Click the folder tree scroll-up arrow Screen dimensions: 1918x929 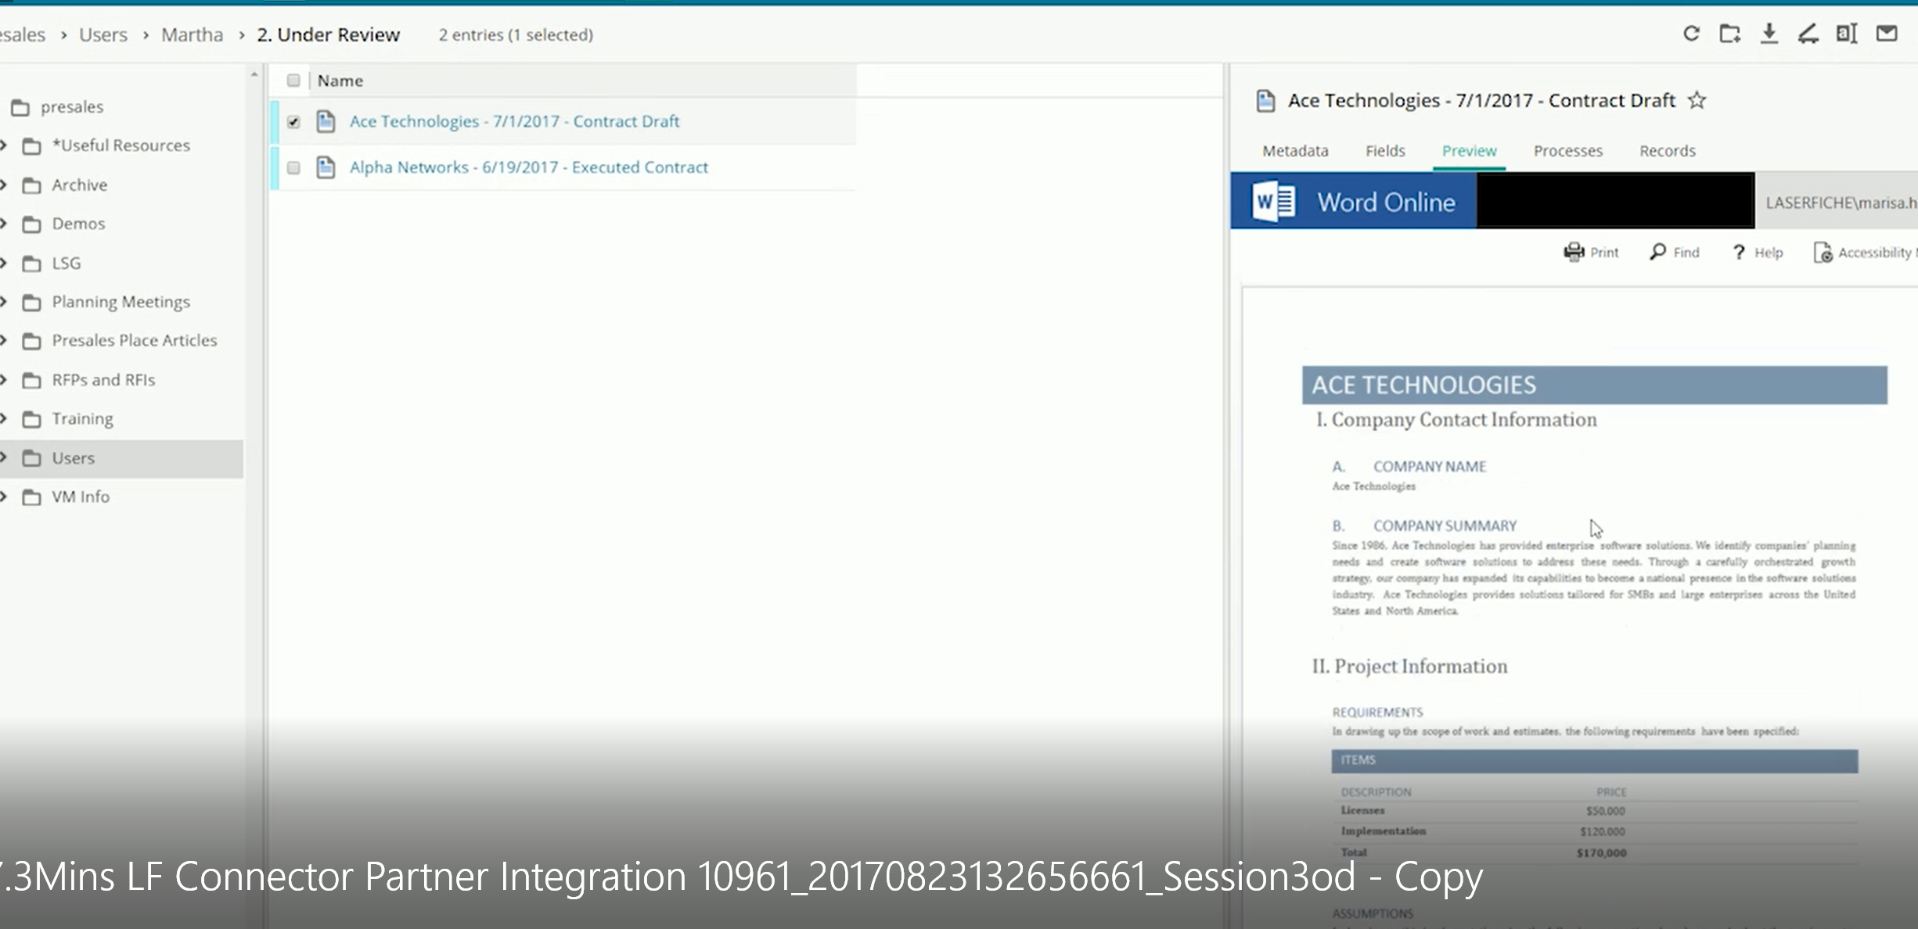[x=254, y=74]
